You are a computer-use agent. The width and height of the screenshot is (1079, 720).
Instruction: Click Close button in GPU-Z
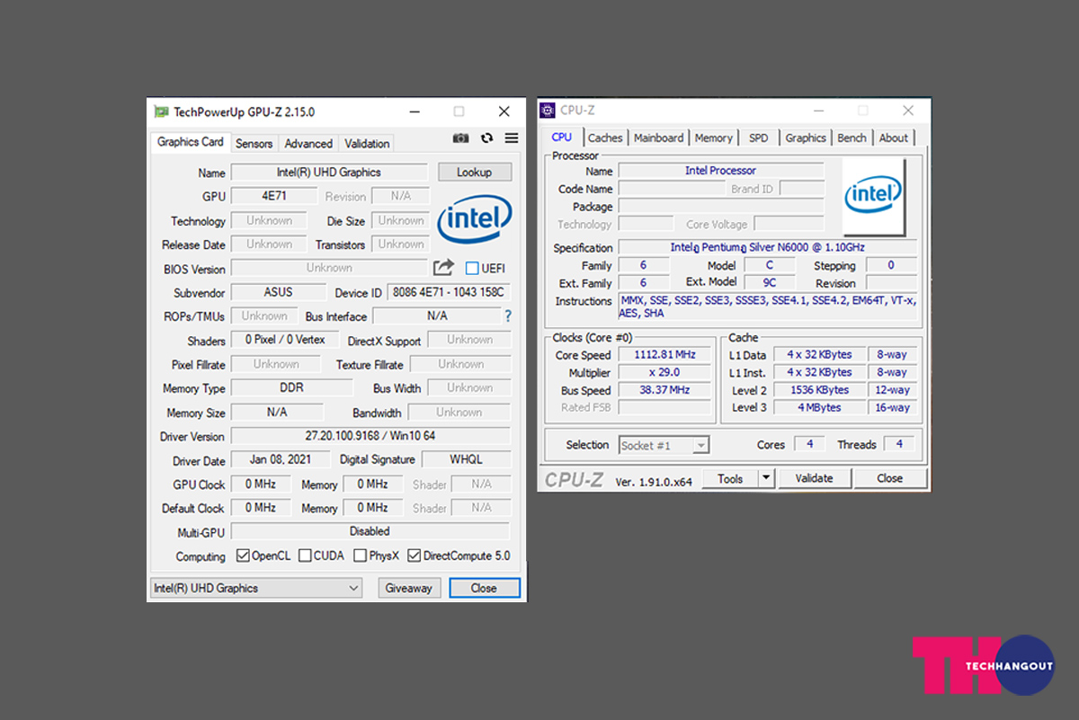pyautogui.click(x=484, y=588)
